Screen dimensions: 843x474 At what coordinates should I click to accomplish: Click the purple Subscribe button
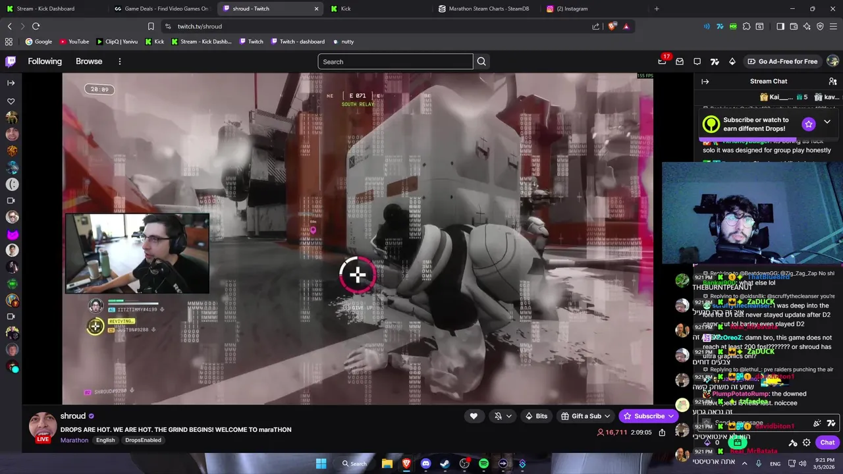(649, 416)
